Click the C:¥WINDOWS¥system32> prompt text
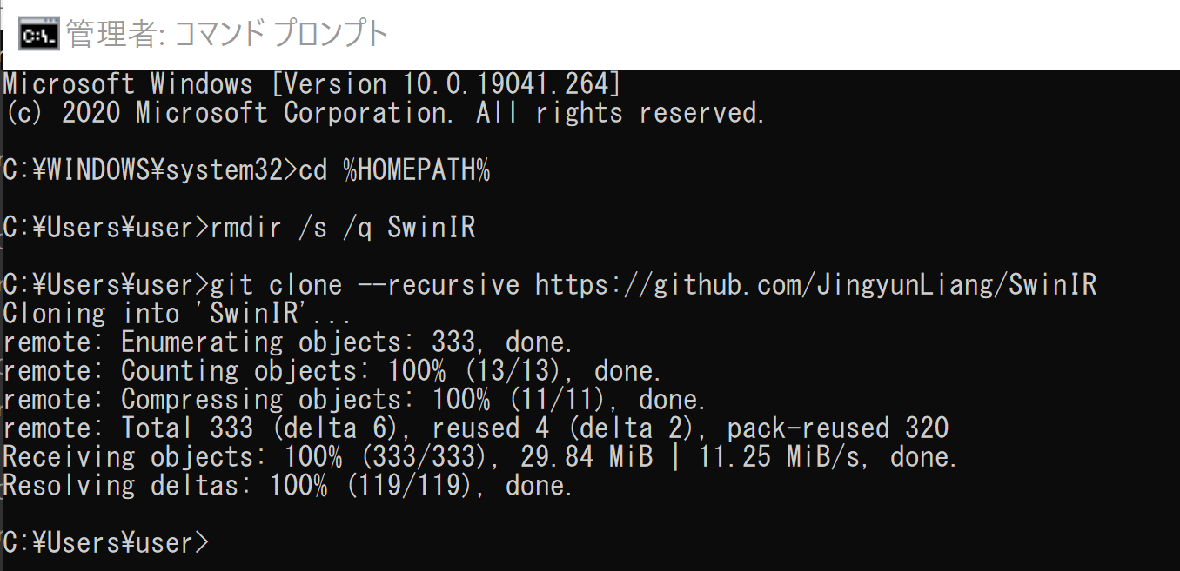Viewport: 1180px width, 571px height. click(x=150, y=171)
